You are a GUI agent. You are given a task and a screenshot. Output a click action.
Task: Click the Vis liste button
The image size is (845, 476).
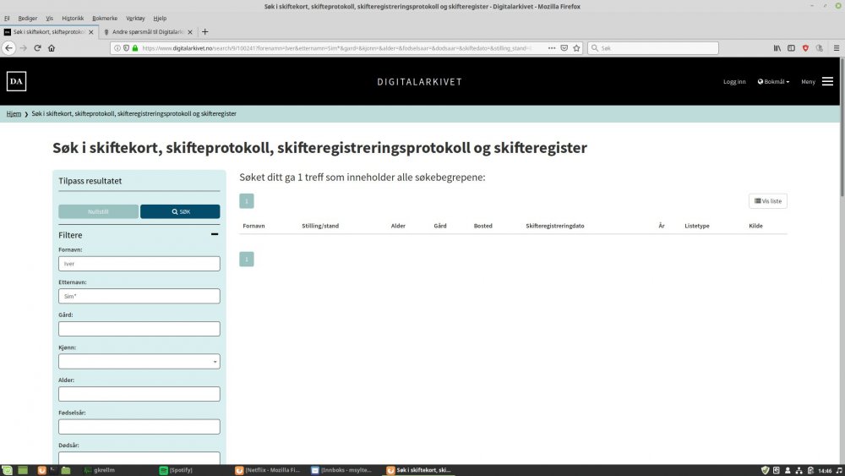(768, 201)
